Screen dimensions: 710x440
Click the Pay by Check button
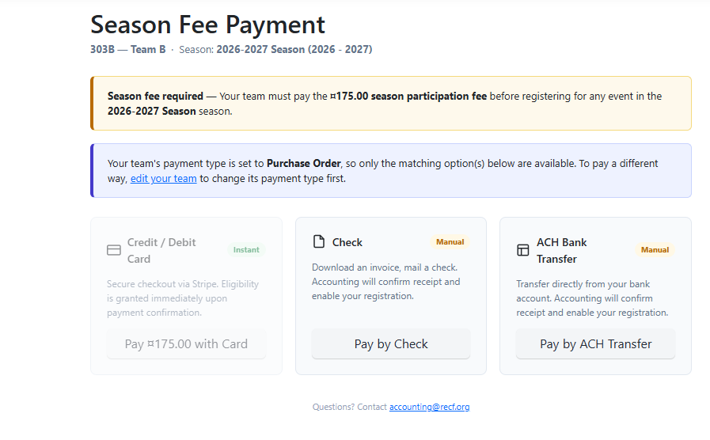click(x=391, y=344)
